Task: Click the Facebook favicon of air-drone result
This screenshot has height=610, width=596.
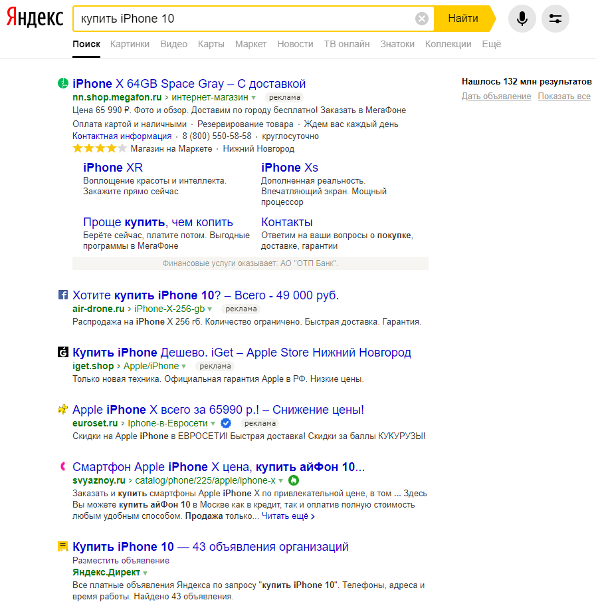Action: pyautogui.click(x=63, y=295)
